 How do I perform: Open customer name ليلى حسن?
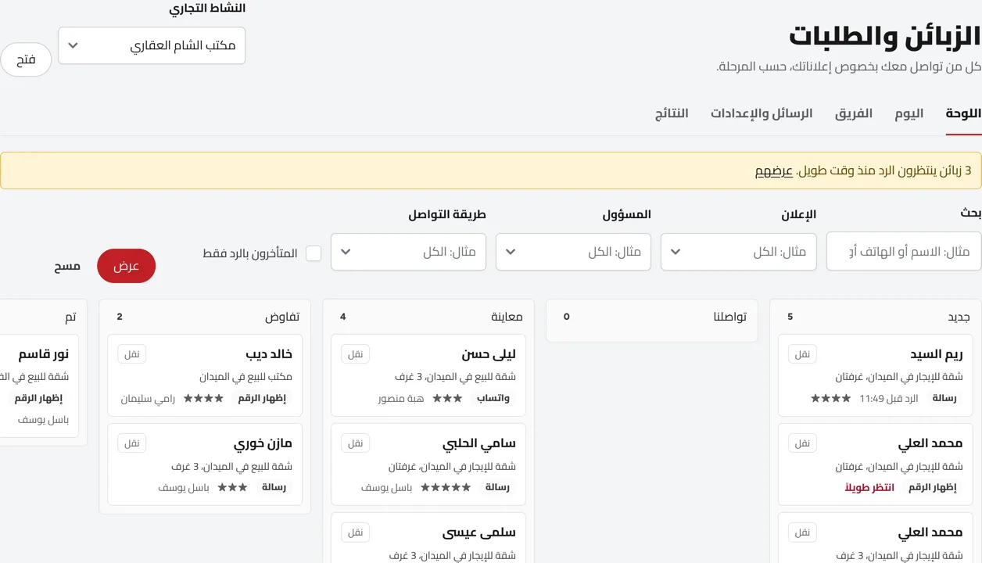[x=489, y=354]
